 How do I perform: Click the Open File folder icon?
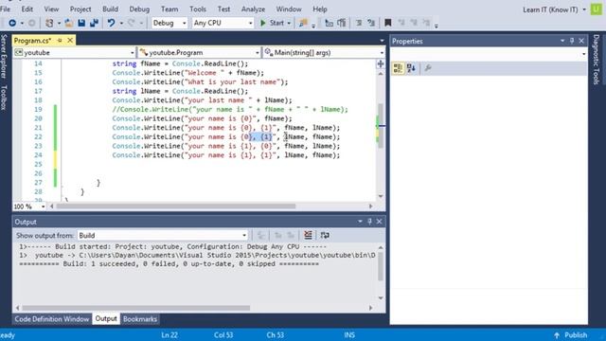pos(69,23)
